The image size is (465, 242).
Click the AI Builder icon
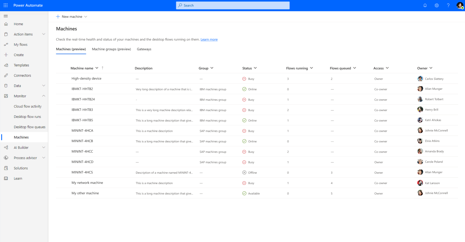(6, 147)
